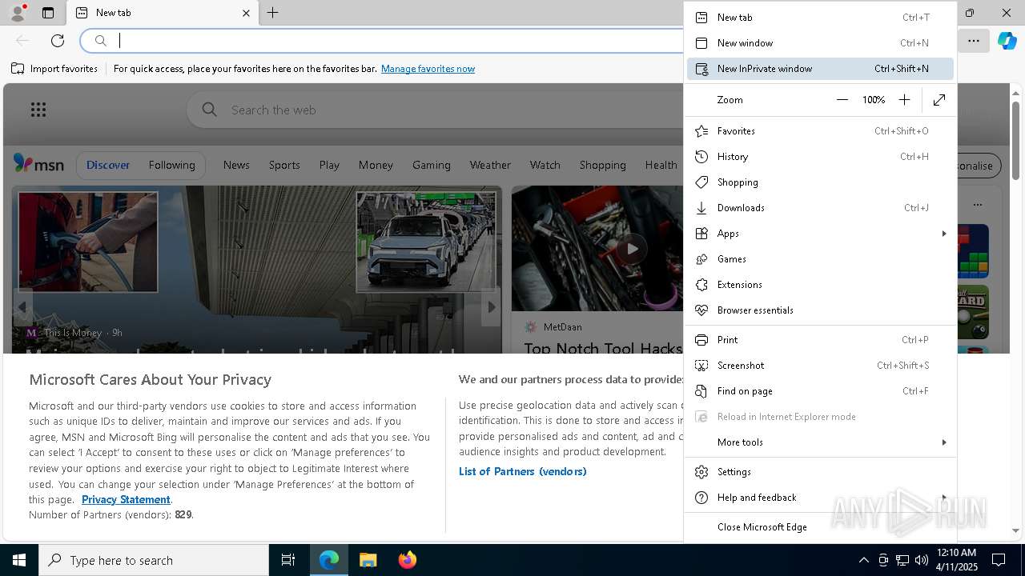Open the Privacy Statement link
This screenshot has width=1025, height=576.
[x=126, y=499]
